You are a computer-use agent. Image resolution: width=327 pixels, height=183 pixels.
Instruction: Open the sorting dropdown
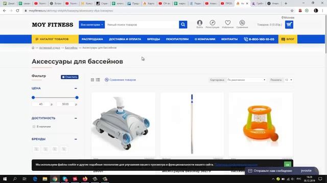246,80
